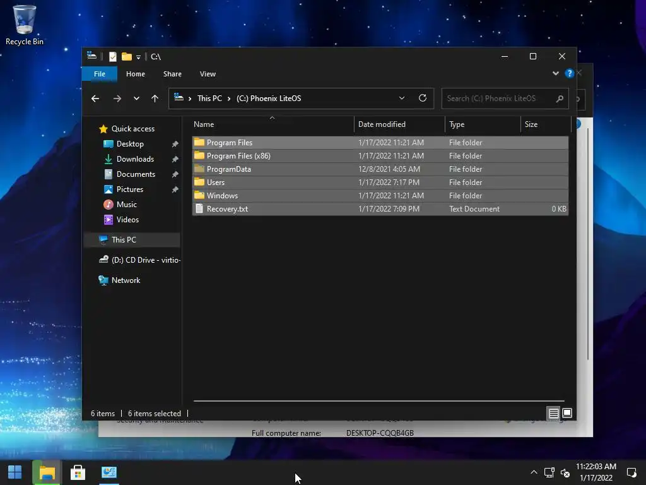Image resolution: width=646 pixels, height=485 pixels.
Task: Open Desktop in Quick access
Action: pos(130,144)
